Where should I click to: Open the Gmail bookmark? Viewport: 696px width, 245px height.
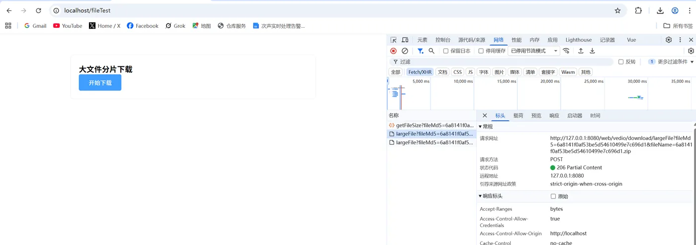(x=35, y=26)
